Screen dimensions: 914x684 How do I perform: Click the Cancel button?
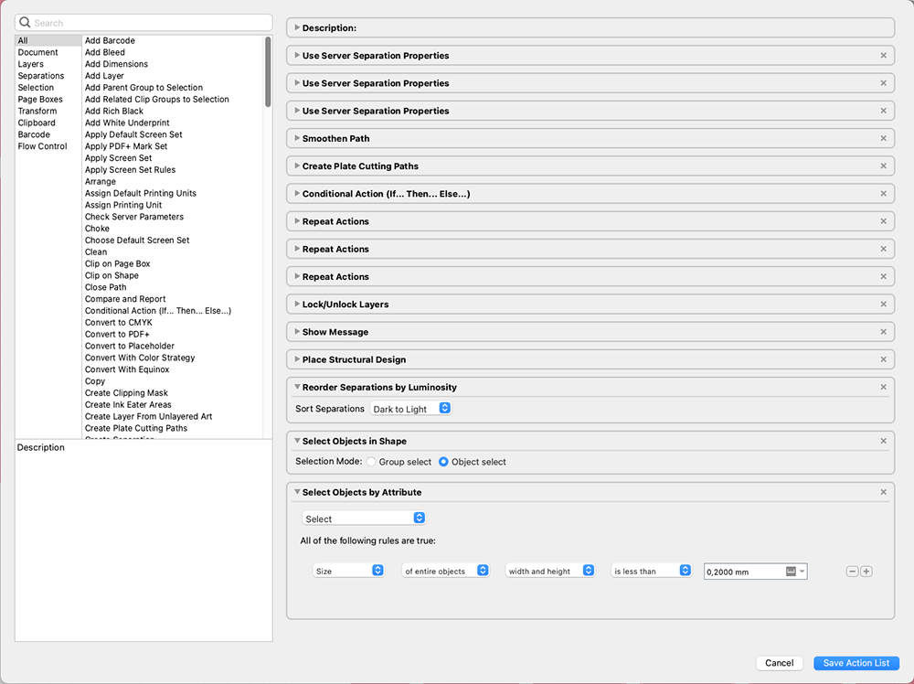tap(779, 663)
